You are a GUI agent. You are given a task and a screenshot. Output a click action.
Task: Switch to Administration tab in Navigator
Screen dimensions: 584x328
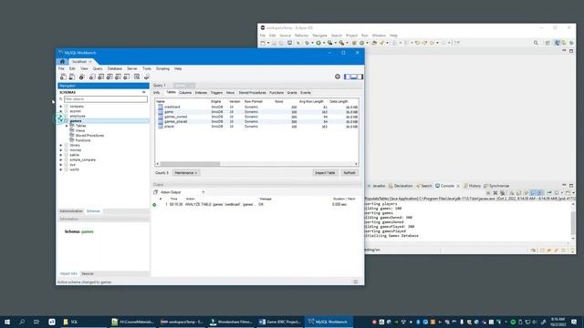pyautogui.click(x=71, y=210)
